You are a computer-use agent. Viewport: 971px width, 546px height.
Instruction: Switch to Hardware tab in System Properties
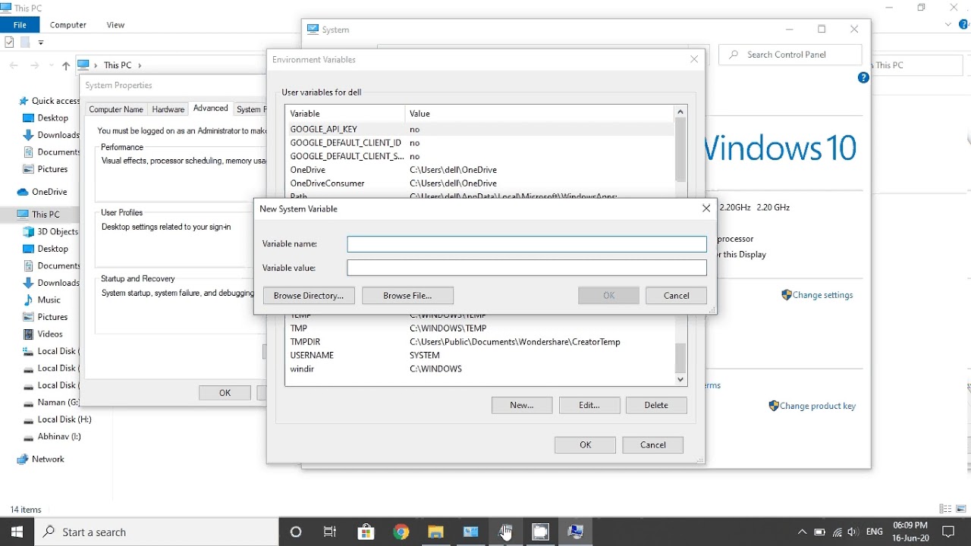[x=168, y=109]
